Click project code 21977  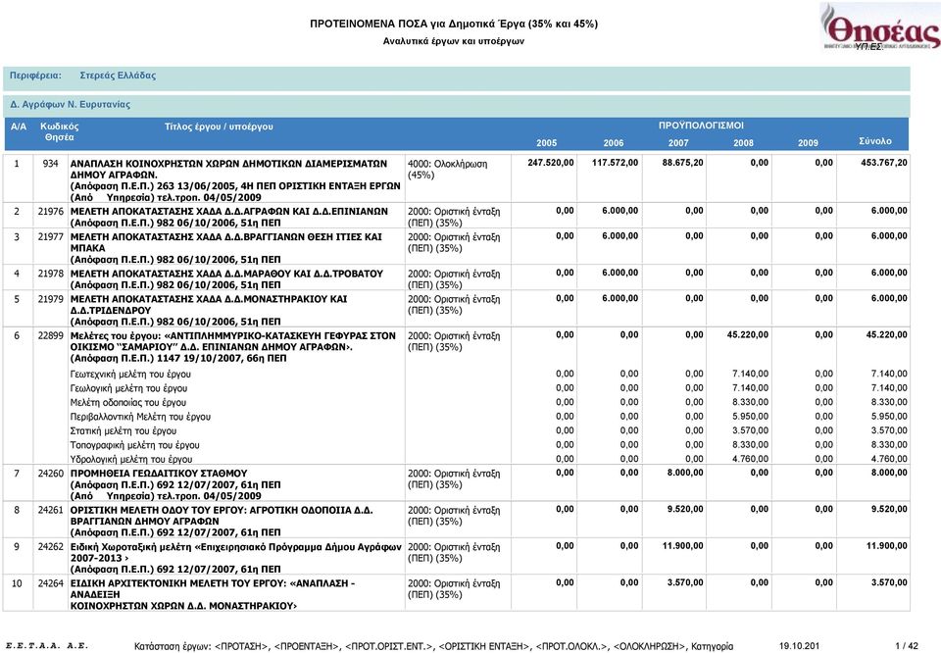(x=50, y=236)
